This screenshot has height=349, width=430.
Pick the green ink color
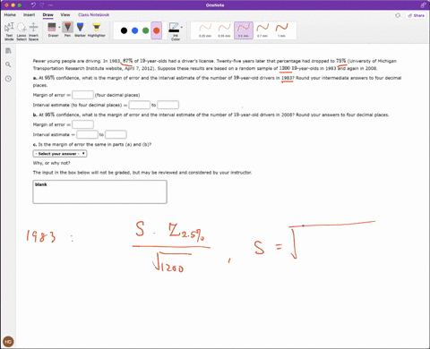pos(145,30)
